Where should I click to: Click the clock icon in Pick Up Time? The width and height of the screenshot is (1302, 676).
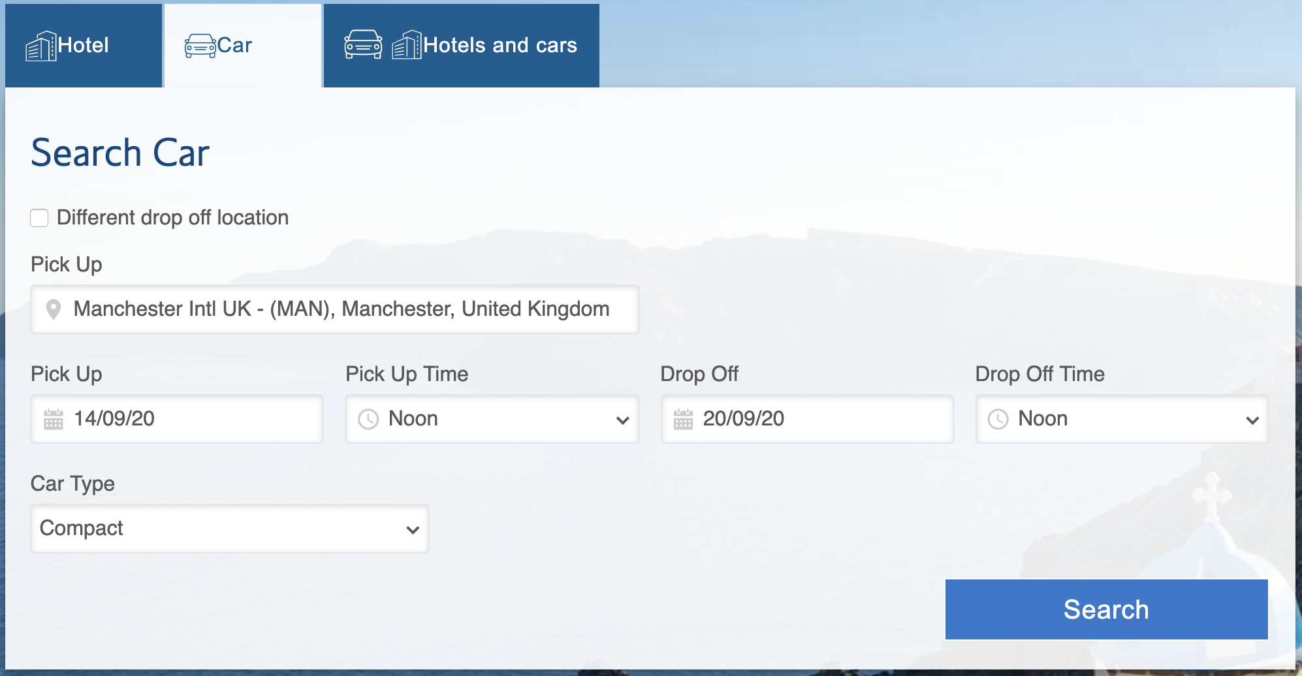pyautogui.click(x=368, y=419)
